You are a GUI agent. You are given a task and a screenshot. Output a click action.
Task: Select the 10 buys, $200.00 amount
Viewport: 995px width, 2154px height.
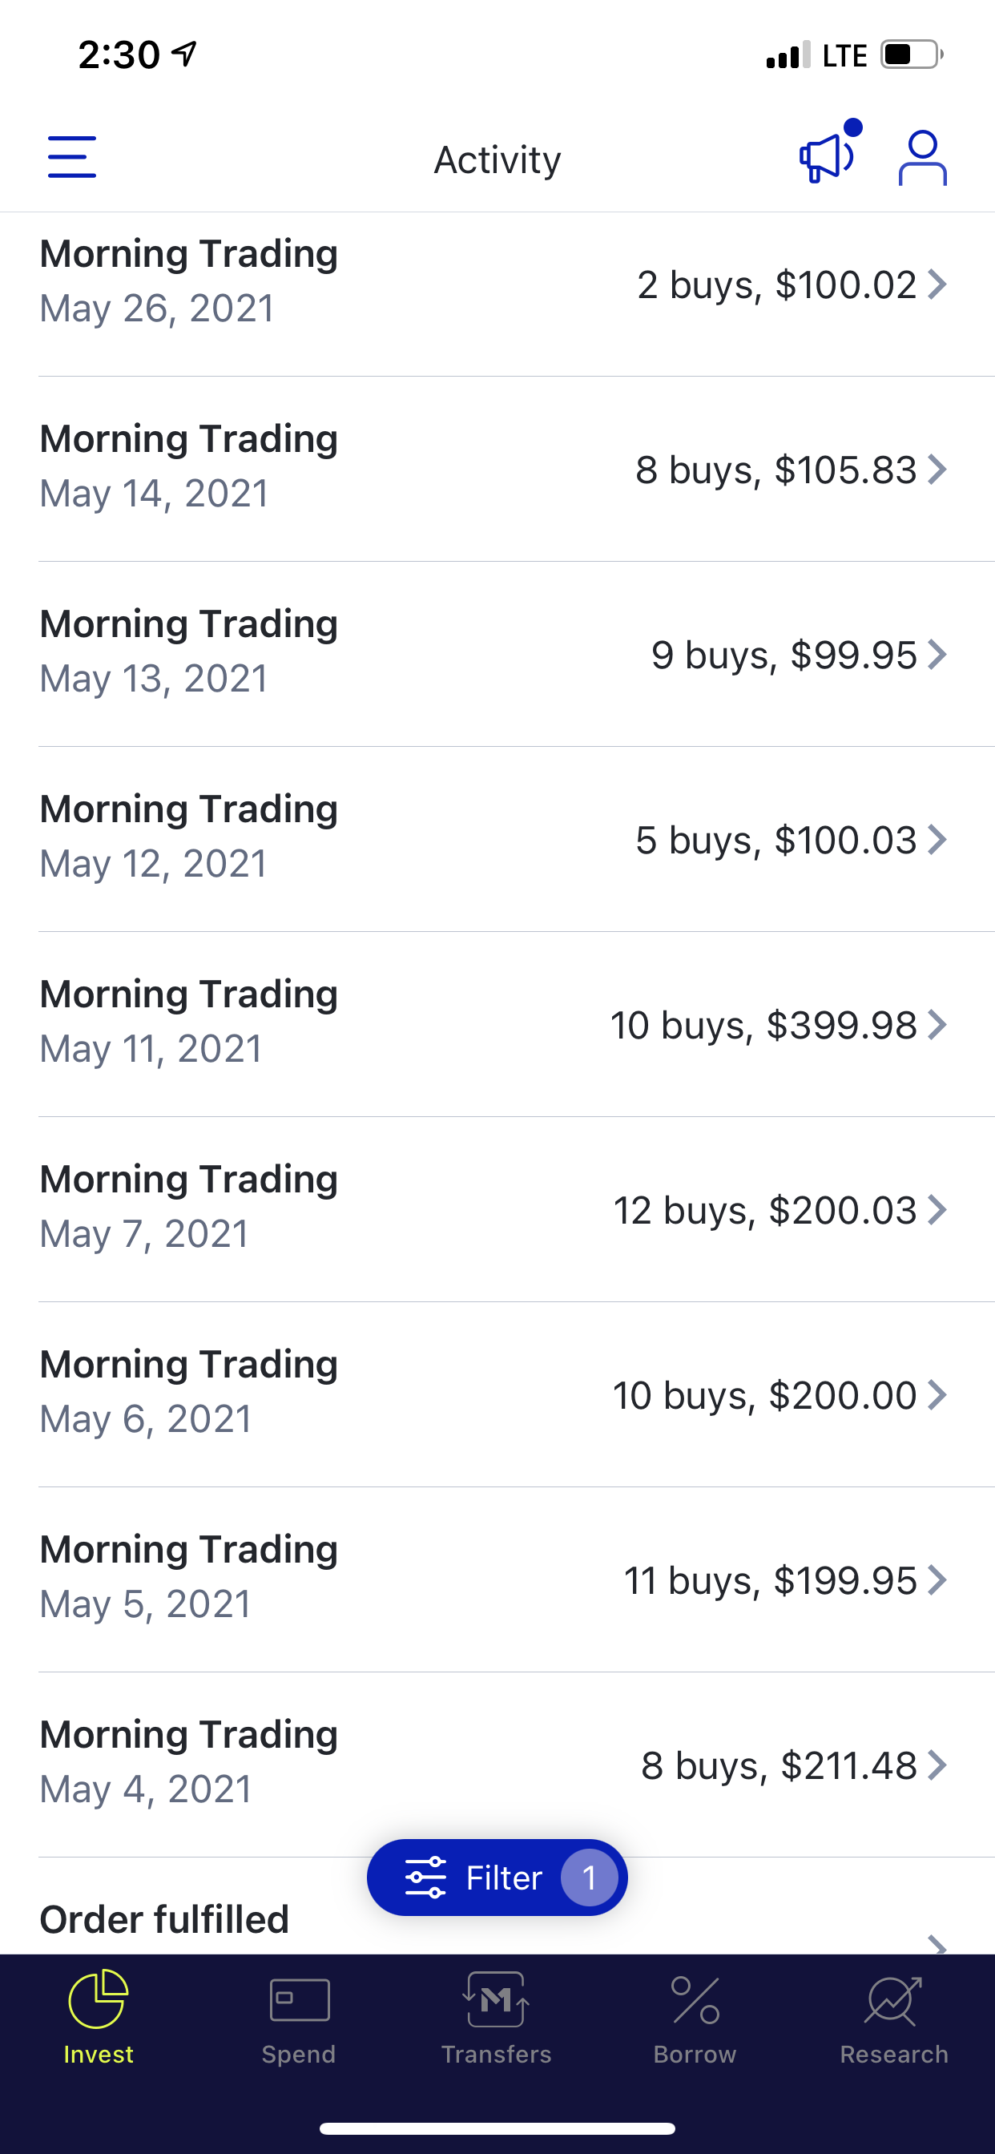(x=764, y=1396)
